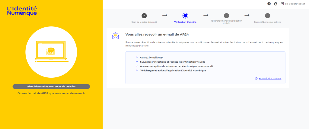Click "Télécharger et activez l'application" instruction

(173, 70)
